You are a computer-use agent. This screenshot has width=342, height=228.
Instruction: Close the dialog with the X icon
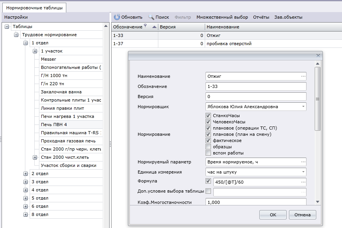(318, 56)
